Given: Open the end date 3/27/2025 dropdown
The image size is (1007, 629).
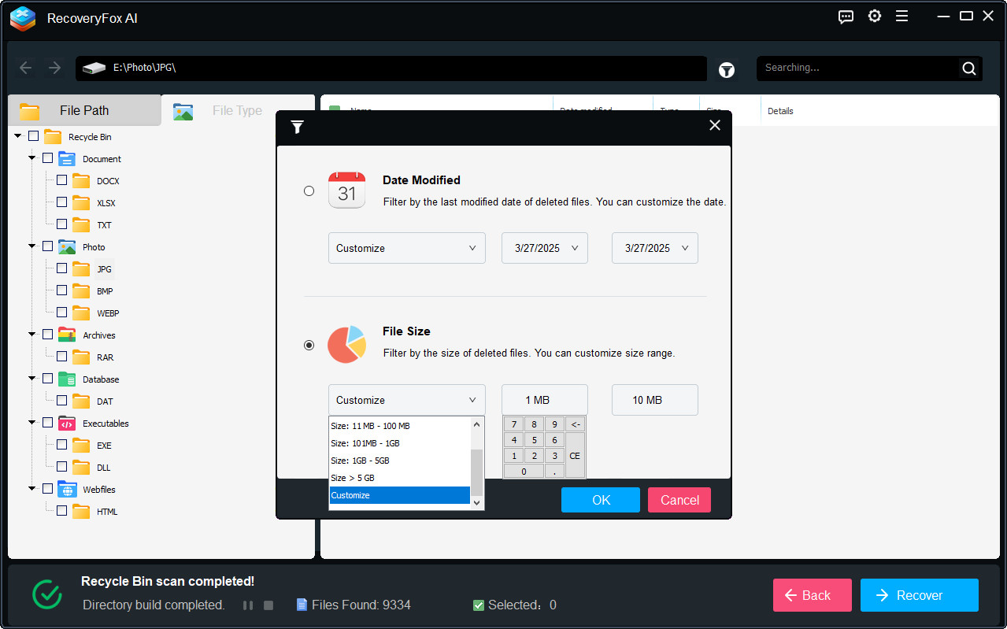Looking at the screenshot, I should coord(655,248).
